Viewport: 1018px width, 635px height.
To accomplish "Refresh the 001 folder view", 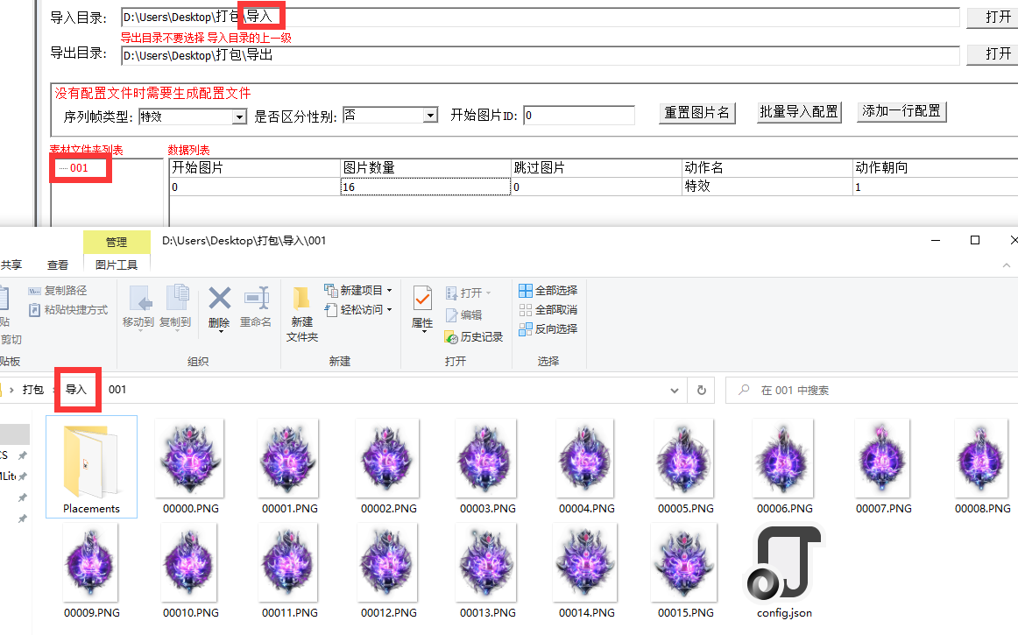I will (701, 391).
